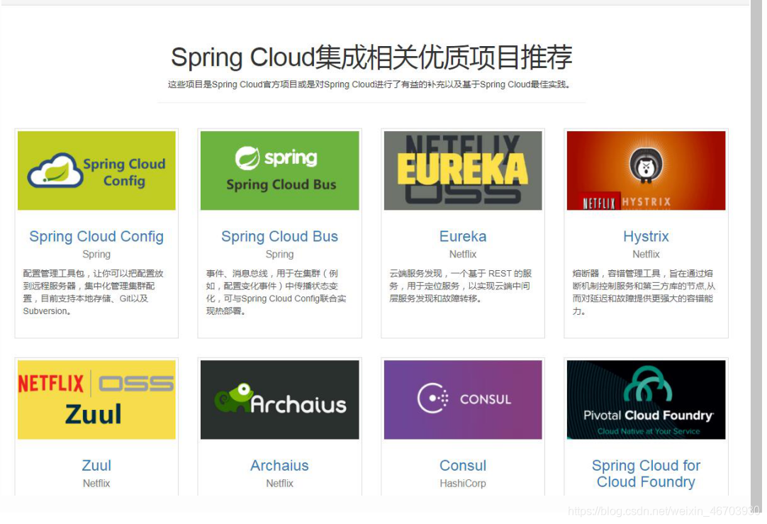Click the cloud leaf icon in Config banner

pyautogui.click(x=55, y=171)
